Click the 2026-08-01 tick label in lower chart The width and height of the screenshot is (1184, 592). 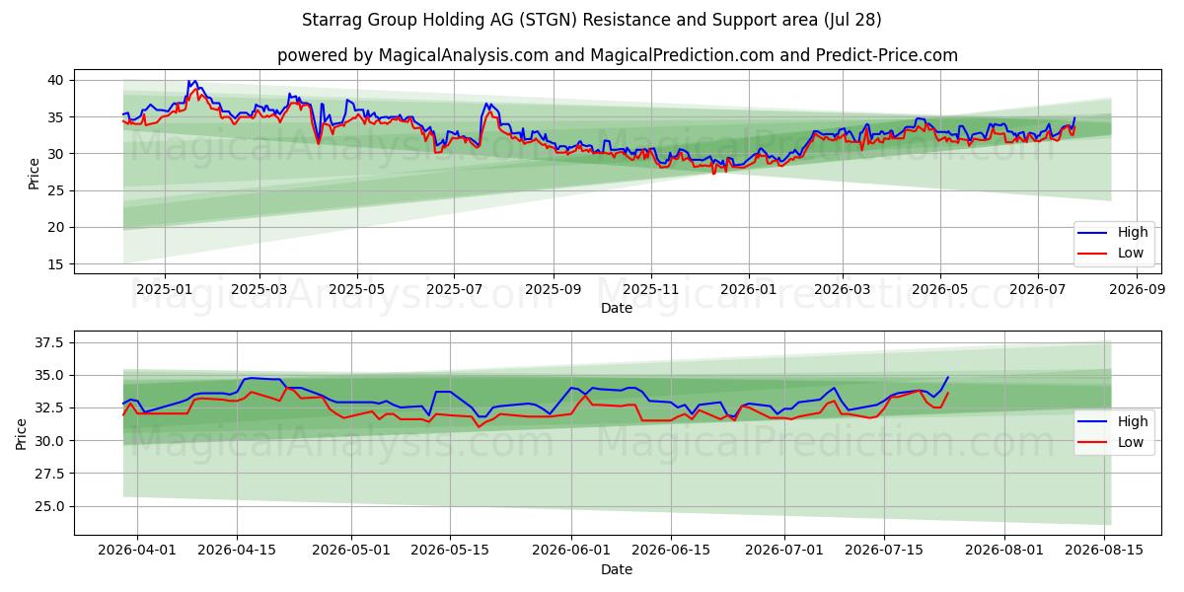point(1005,553)
